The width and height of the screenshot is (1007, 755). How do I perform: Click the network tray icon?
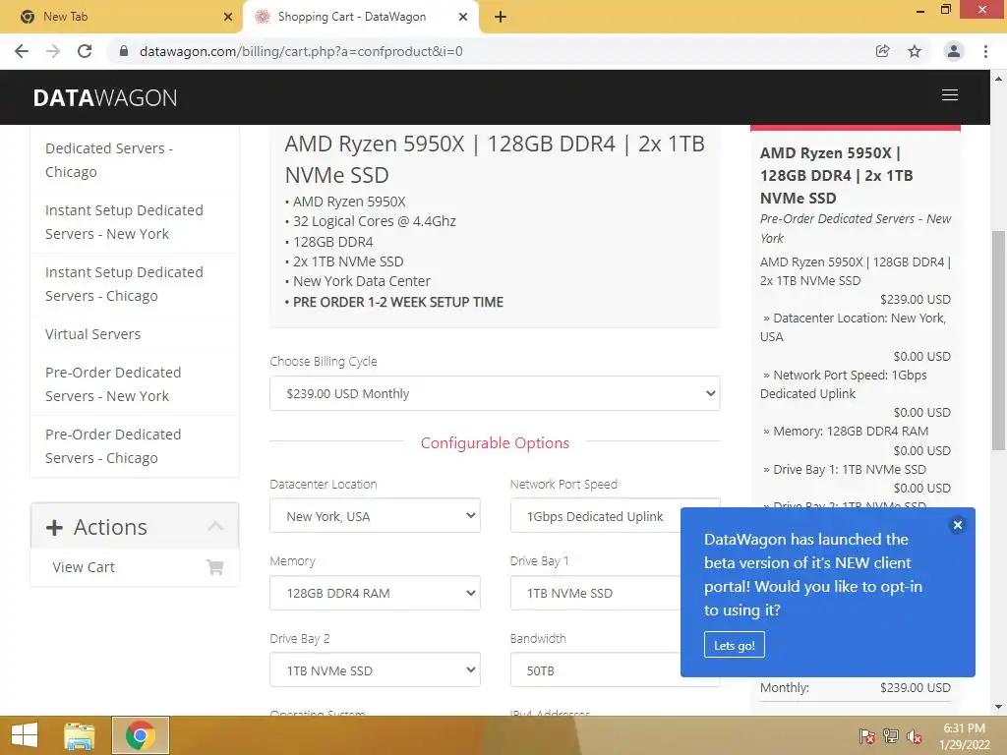891,736
